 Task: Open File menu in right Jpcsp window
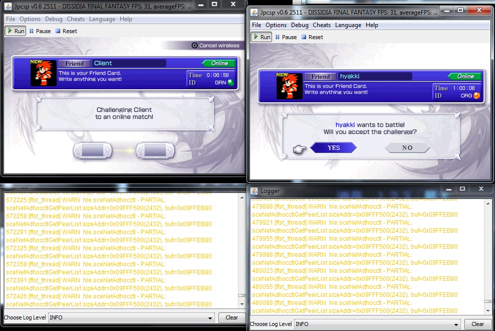click(257, 25)
